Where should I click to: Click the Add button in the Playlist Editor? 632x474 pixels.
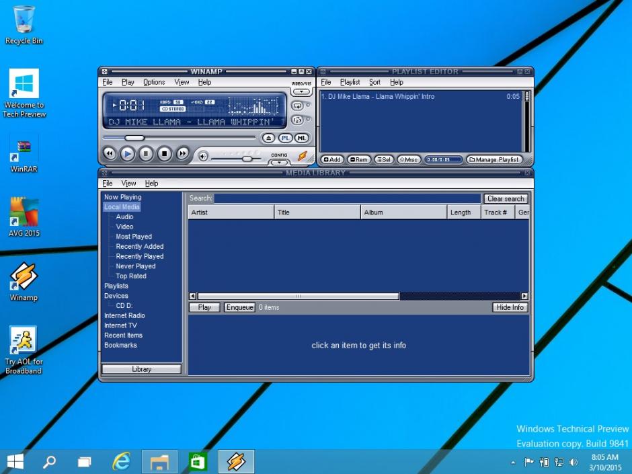tap(332, 159)
